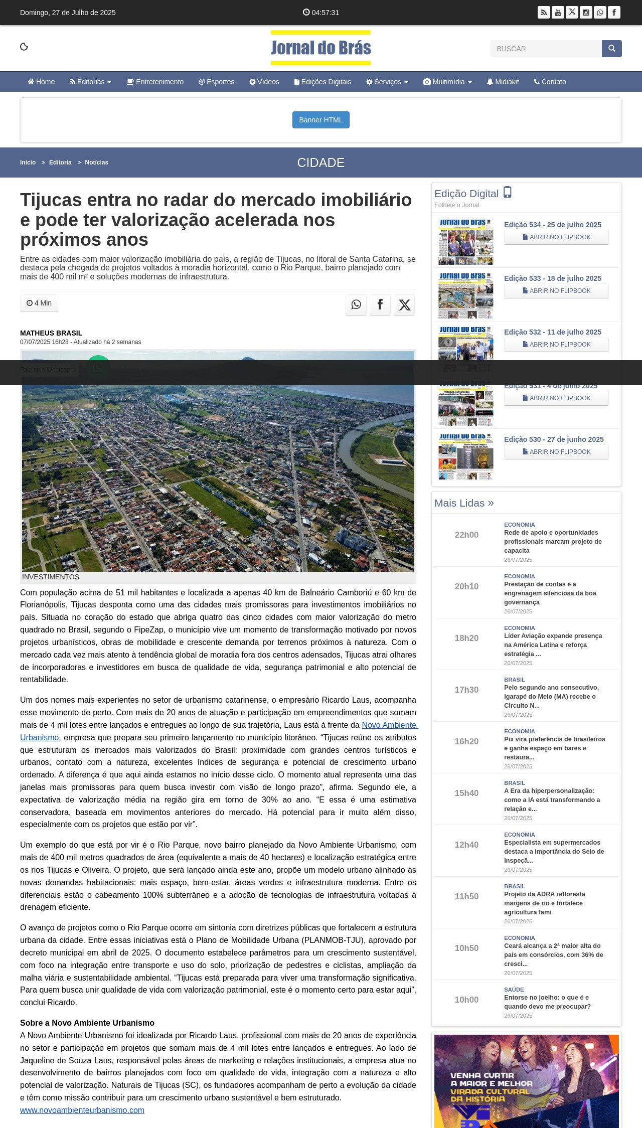This screenshot has height=1128, width=642.
Task: Click Início in the breadcrumb
Action: tap(28, 163)
